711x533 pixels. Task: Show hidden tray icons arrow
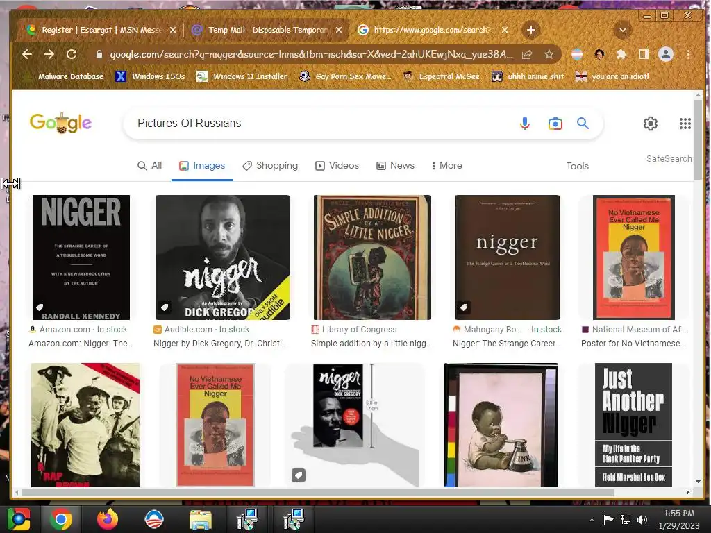click(x=592, y=520)
